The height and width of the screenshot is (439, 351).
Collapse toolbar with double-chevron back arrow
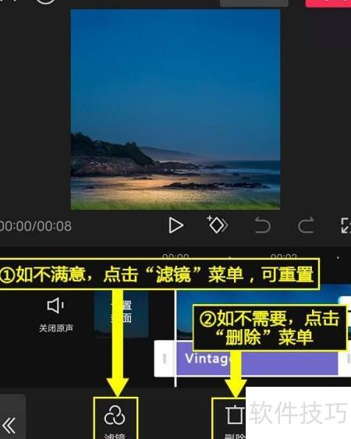9,426
